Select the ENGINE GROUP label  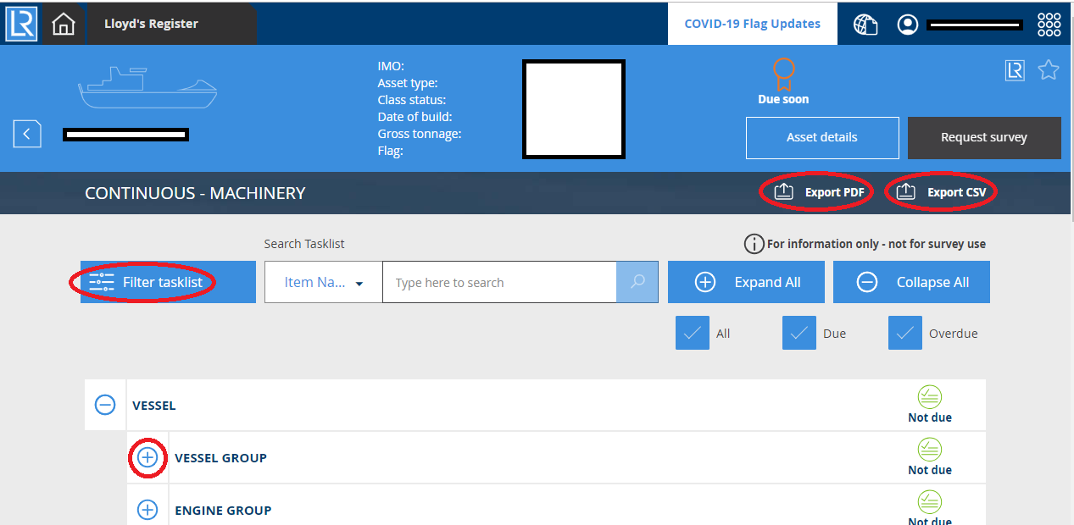point(223,511)
